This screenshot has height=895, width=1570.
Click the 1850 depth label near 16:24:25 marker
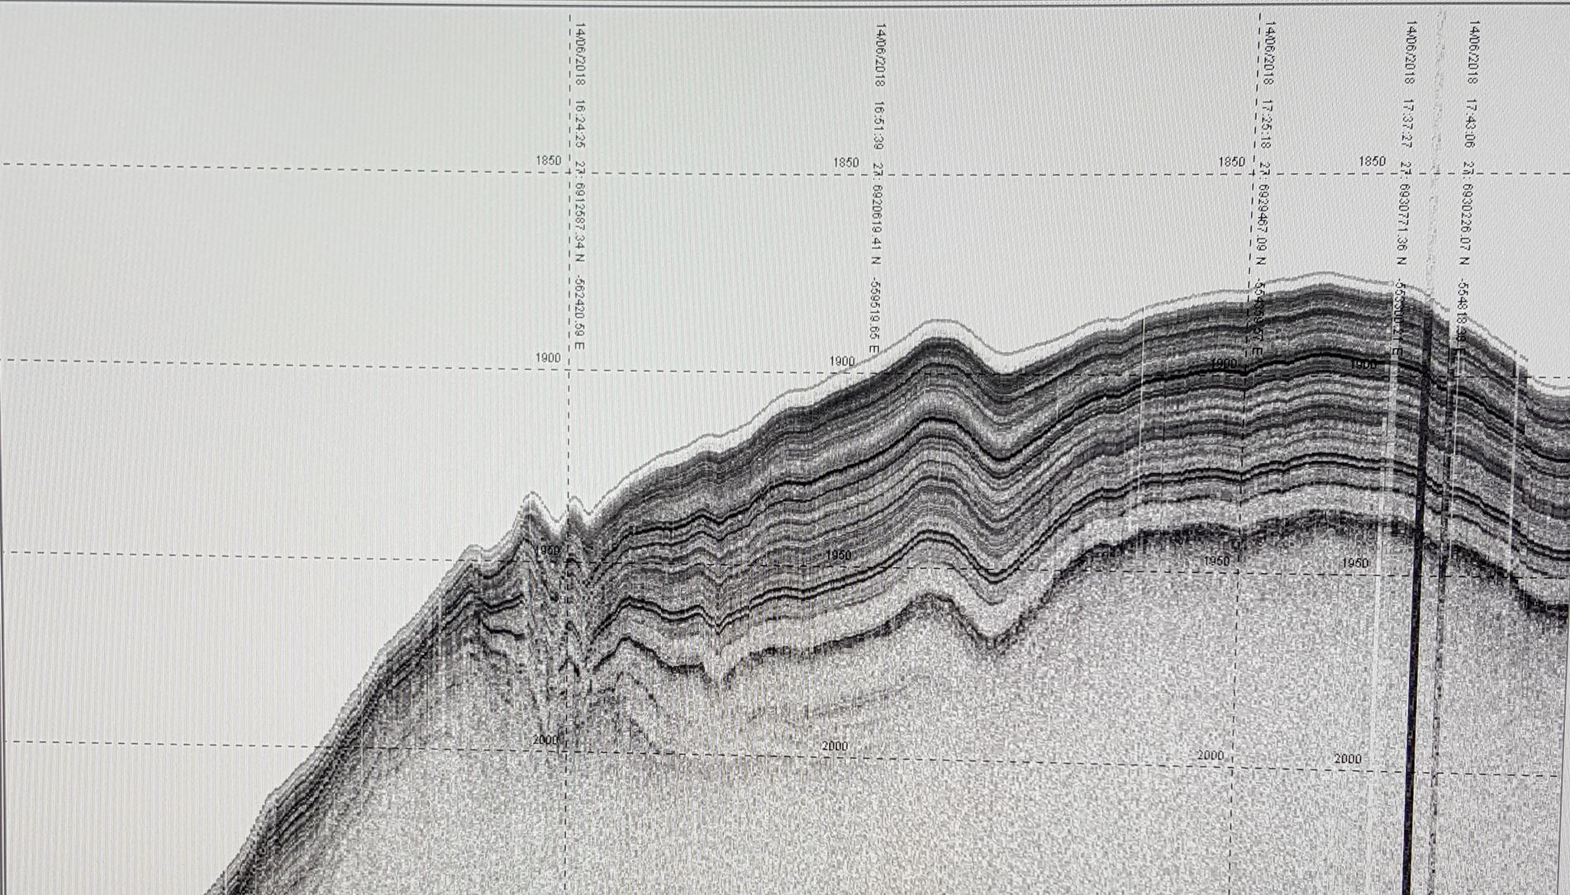tap(548, 160)
